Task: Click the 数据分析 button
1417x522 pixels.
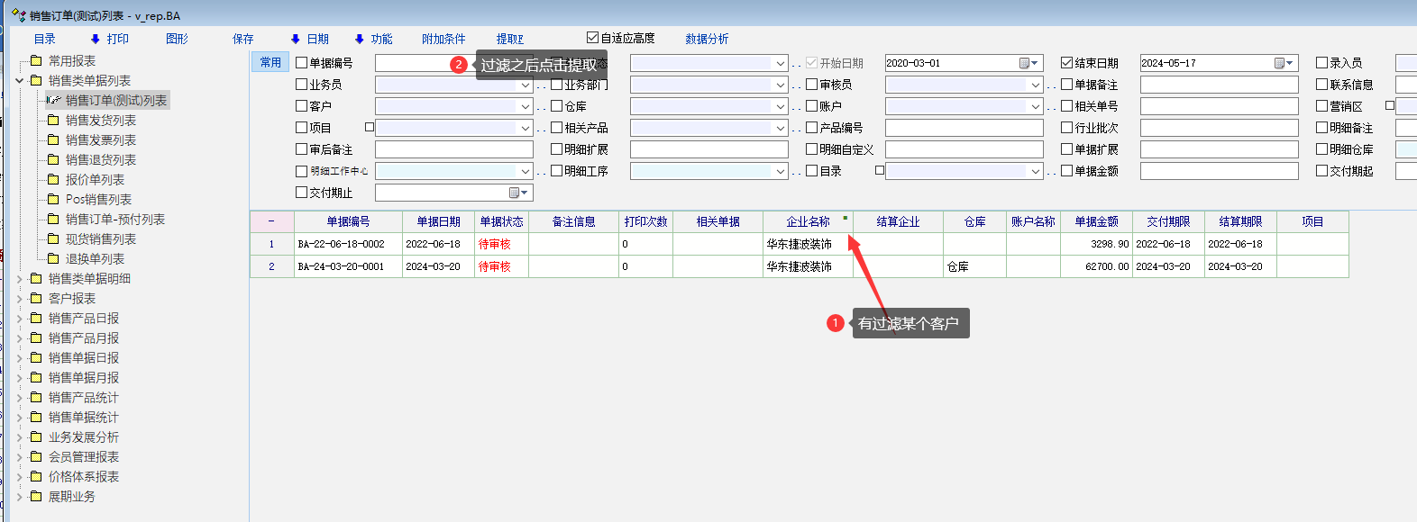Action: 707,39
